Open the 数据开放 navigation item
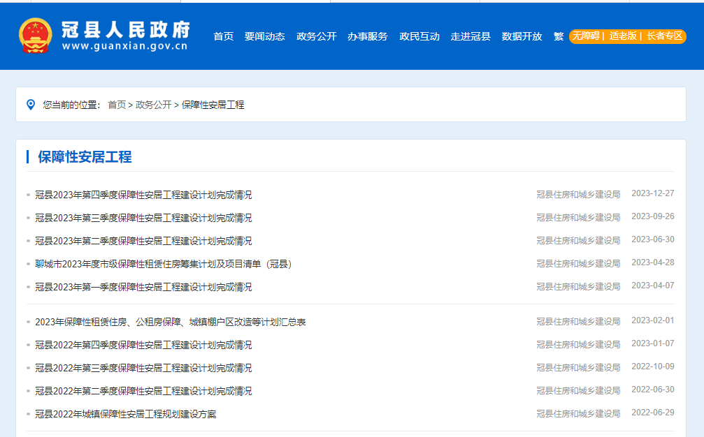704x437 pixels. coord(522,36)
